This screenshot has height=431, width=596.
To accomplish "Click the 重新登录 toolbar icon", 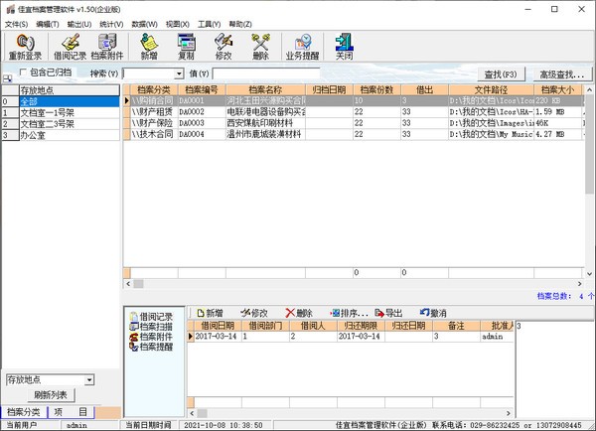I will click(x=25, y=47).
